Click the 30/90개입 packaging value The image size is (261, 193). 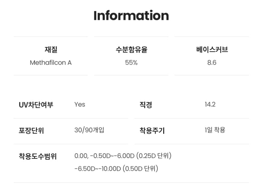(x=89, y=130)
